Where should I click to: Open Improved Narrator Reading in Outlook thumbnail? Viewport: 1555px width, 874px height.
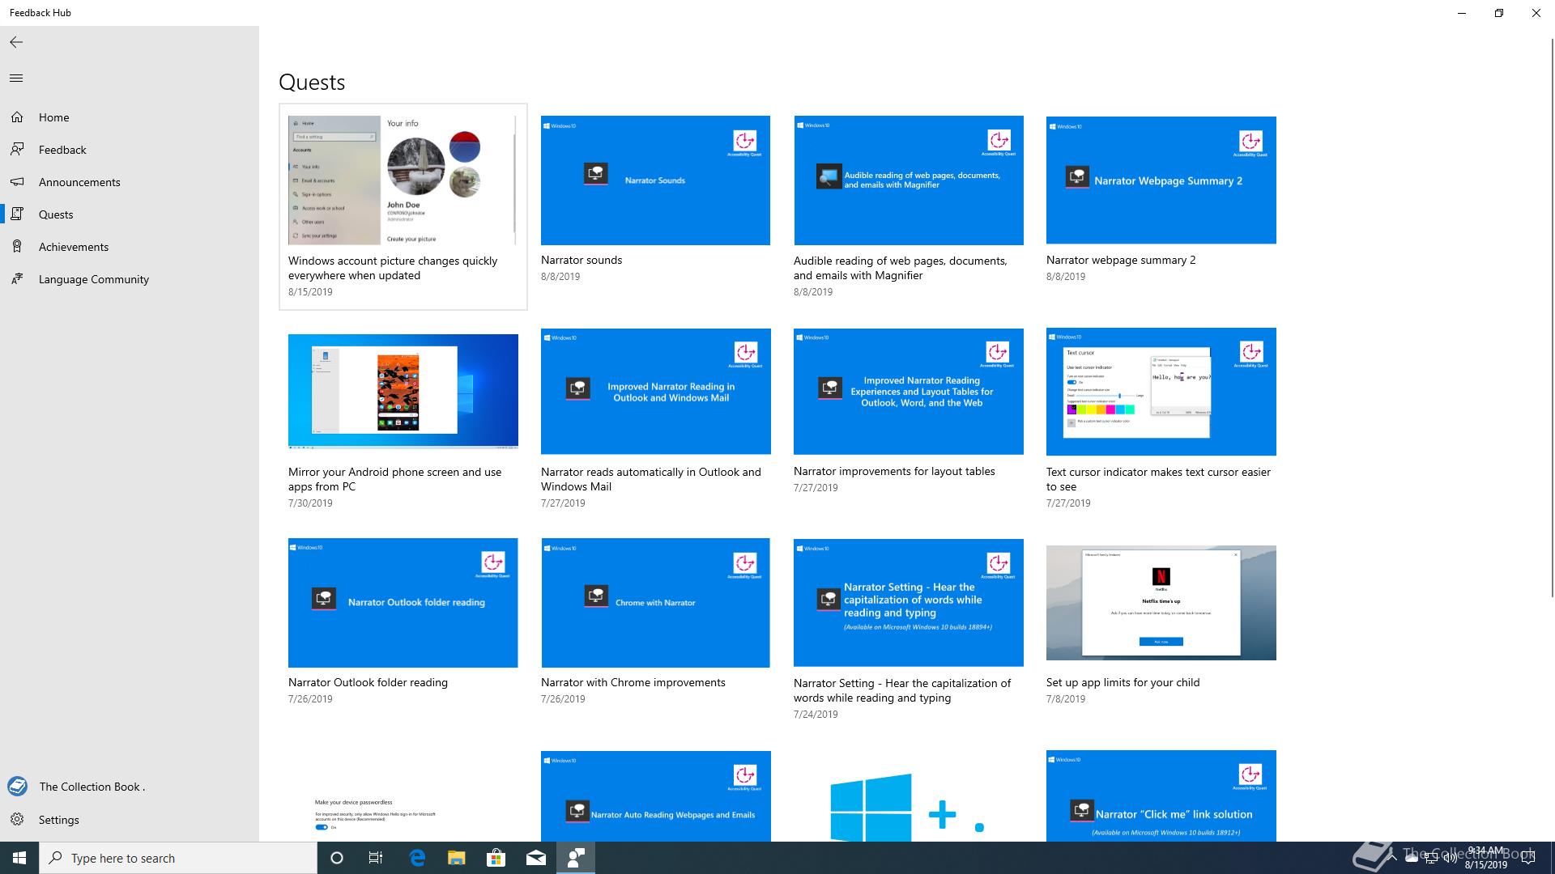(x=655, y=391)
